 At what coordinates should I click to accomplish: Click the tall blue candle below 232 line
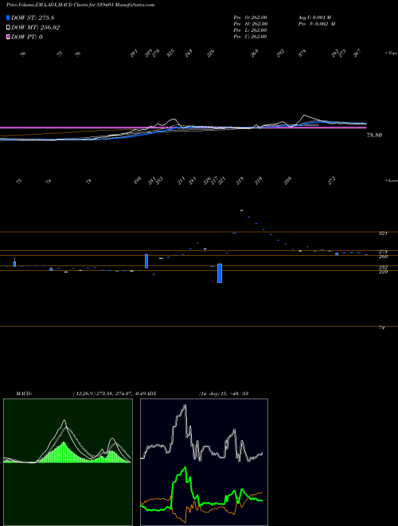point(220,273)
